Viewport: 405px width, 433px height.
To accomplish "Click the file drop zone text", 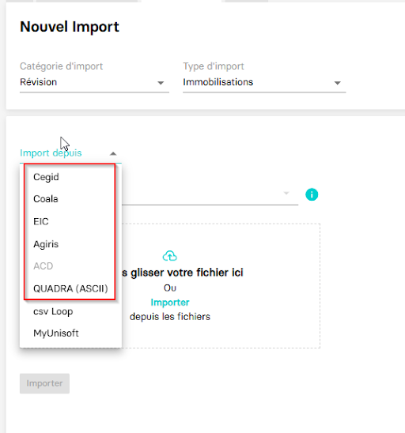I will [x=183, y=273].
